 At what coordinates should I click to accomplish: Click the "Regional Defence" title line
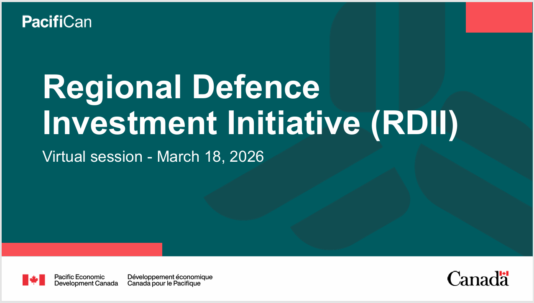181,88
